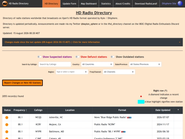Screen dimensions: 185x139
Task: Click the HD Radio Directory brand text
Action: point(18,3)
